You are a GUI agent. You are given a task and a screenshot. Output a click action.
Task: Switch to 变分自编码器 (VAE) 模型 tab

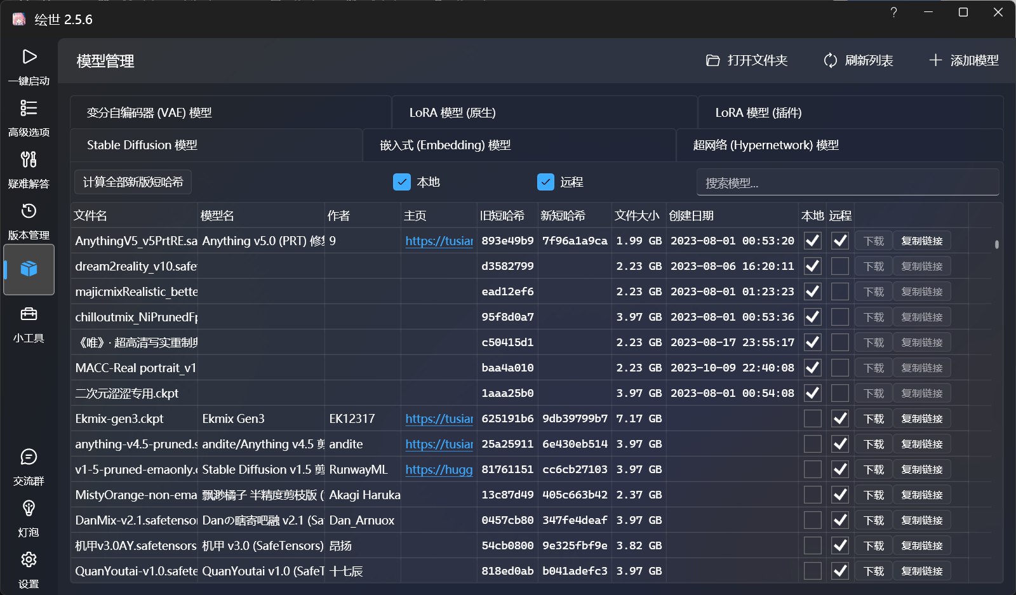pos(231,112)
